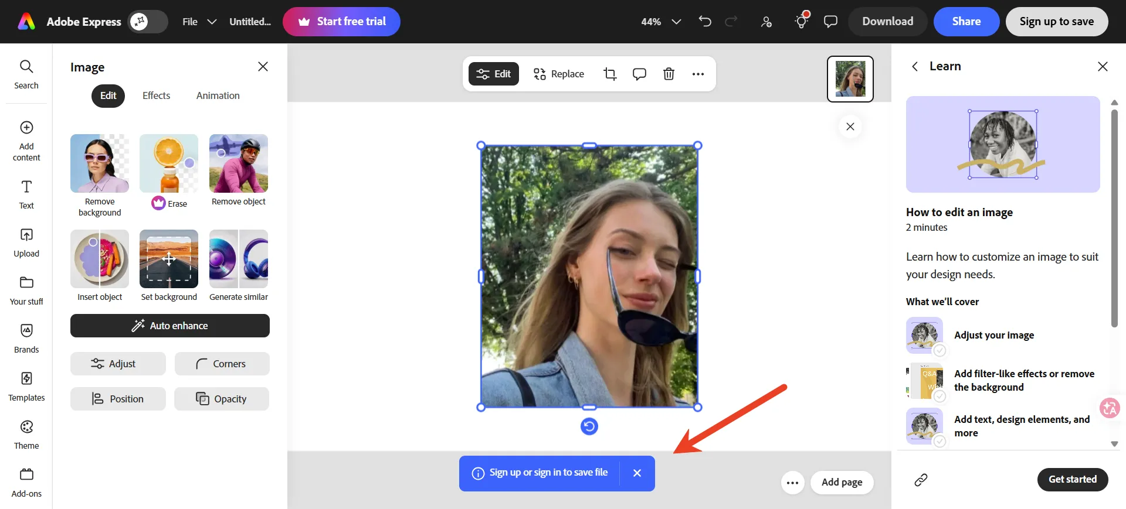Click the undo arrow
This screenshot has width=1126, height=509.
click(705, 22)
